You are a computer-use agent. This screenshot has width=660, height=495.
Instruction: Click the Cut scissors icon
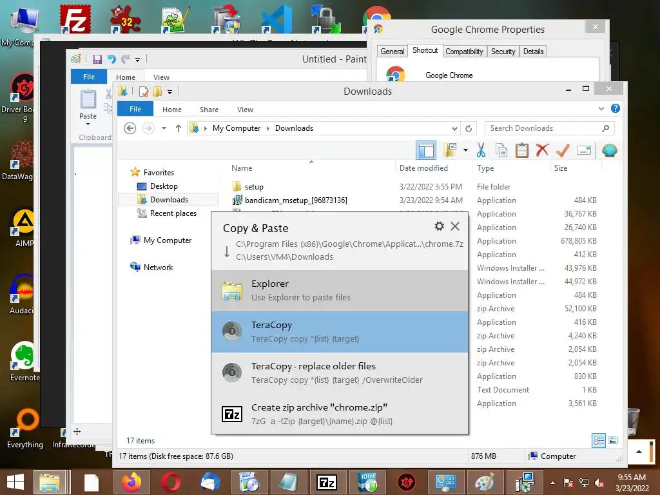(x=481, y=150)
